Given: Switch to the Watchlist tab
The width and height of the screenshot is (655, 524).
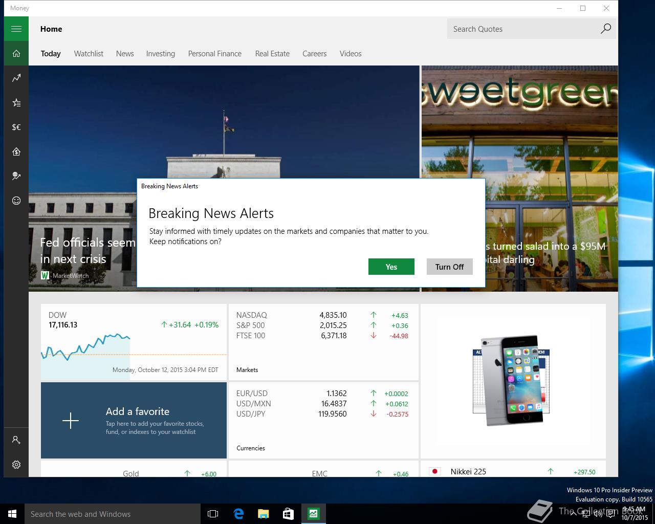Looking at the screenshot, I should [89, 54].
